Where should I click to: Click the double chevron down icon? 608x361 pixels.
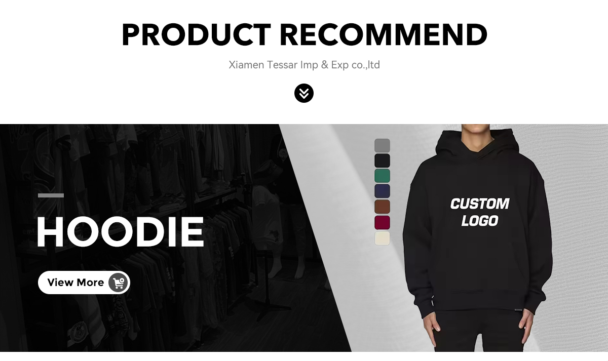coord(304,93)
